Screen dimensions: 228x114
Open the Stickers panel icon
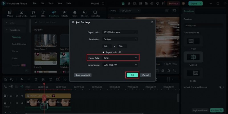pyautogui.click(x=85, y=13)
